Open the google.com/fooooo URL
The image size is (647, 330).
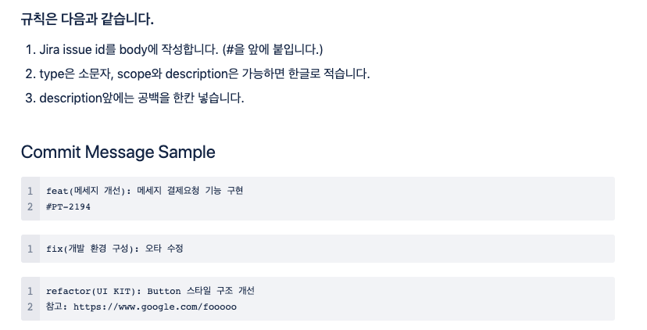[155, 307]
